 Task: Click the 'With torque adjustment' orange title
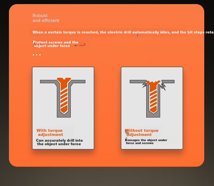click(50, 132)
